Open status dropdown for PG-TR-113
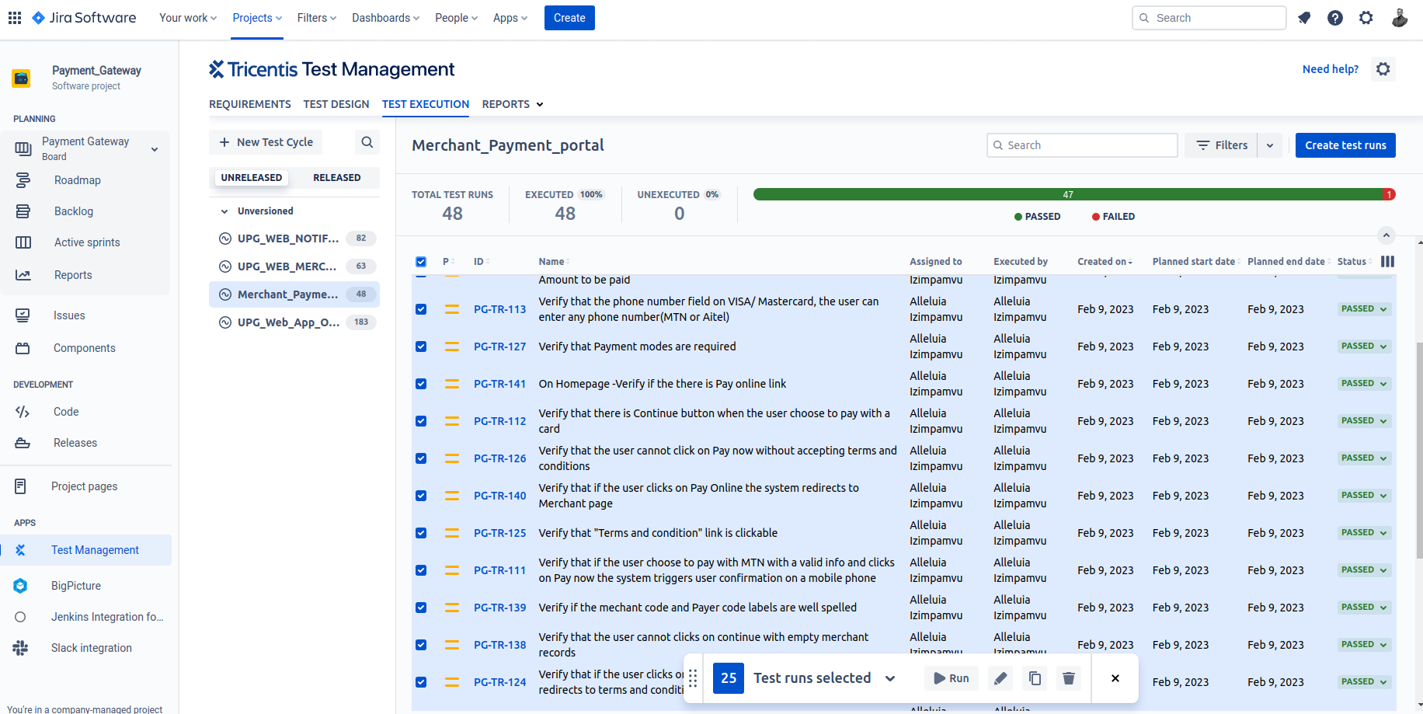 [x=1365, y=309]
